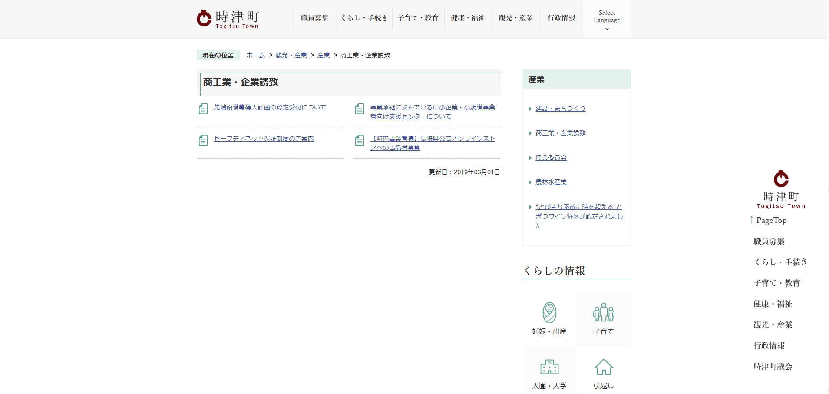The width and height of the screenshot is (829, 394).
Task: Select 商工業・企業誘致 in the 産業 sidebar
Action: point(560,133)
